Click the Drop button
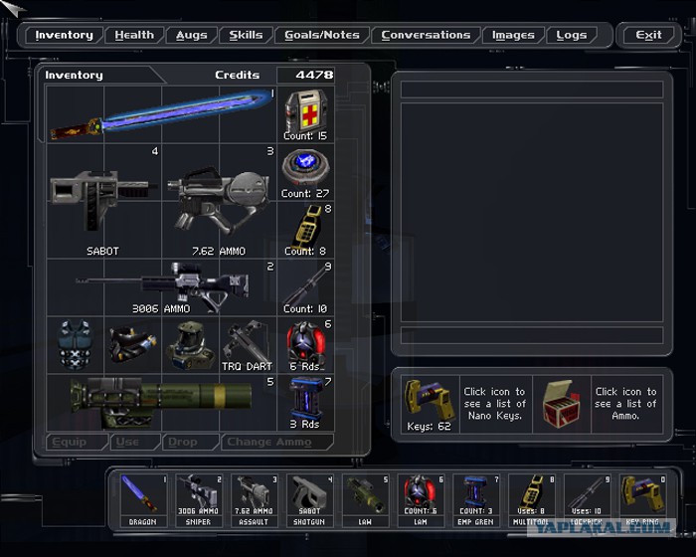Viewport: 696px width, 557px height. [191, 442]
